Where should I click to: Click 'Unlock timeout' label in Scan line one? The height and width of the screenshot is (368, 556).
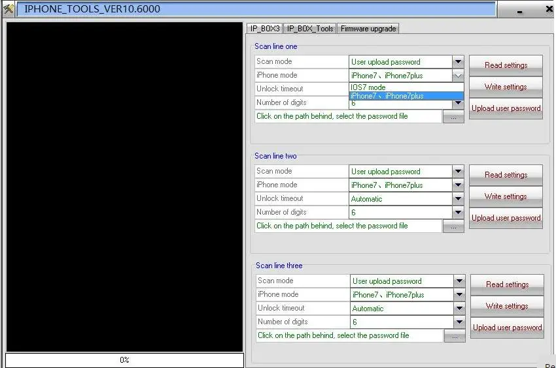tap(280, 89)
